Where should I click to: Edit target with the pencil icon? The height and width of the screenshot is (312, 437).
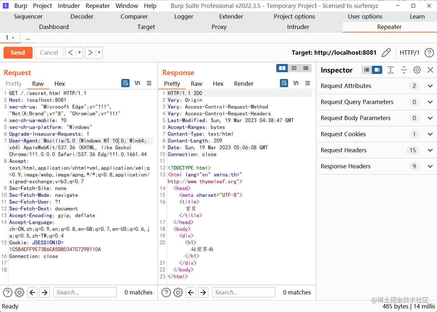pyautogui.click(x=386, y=53)
